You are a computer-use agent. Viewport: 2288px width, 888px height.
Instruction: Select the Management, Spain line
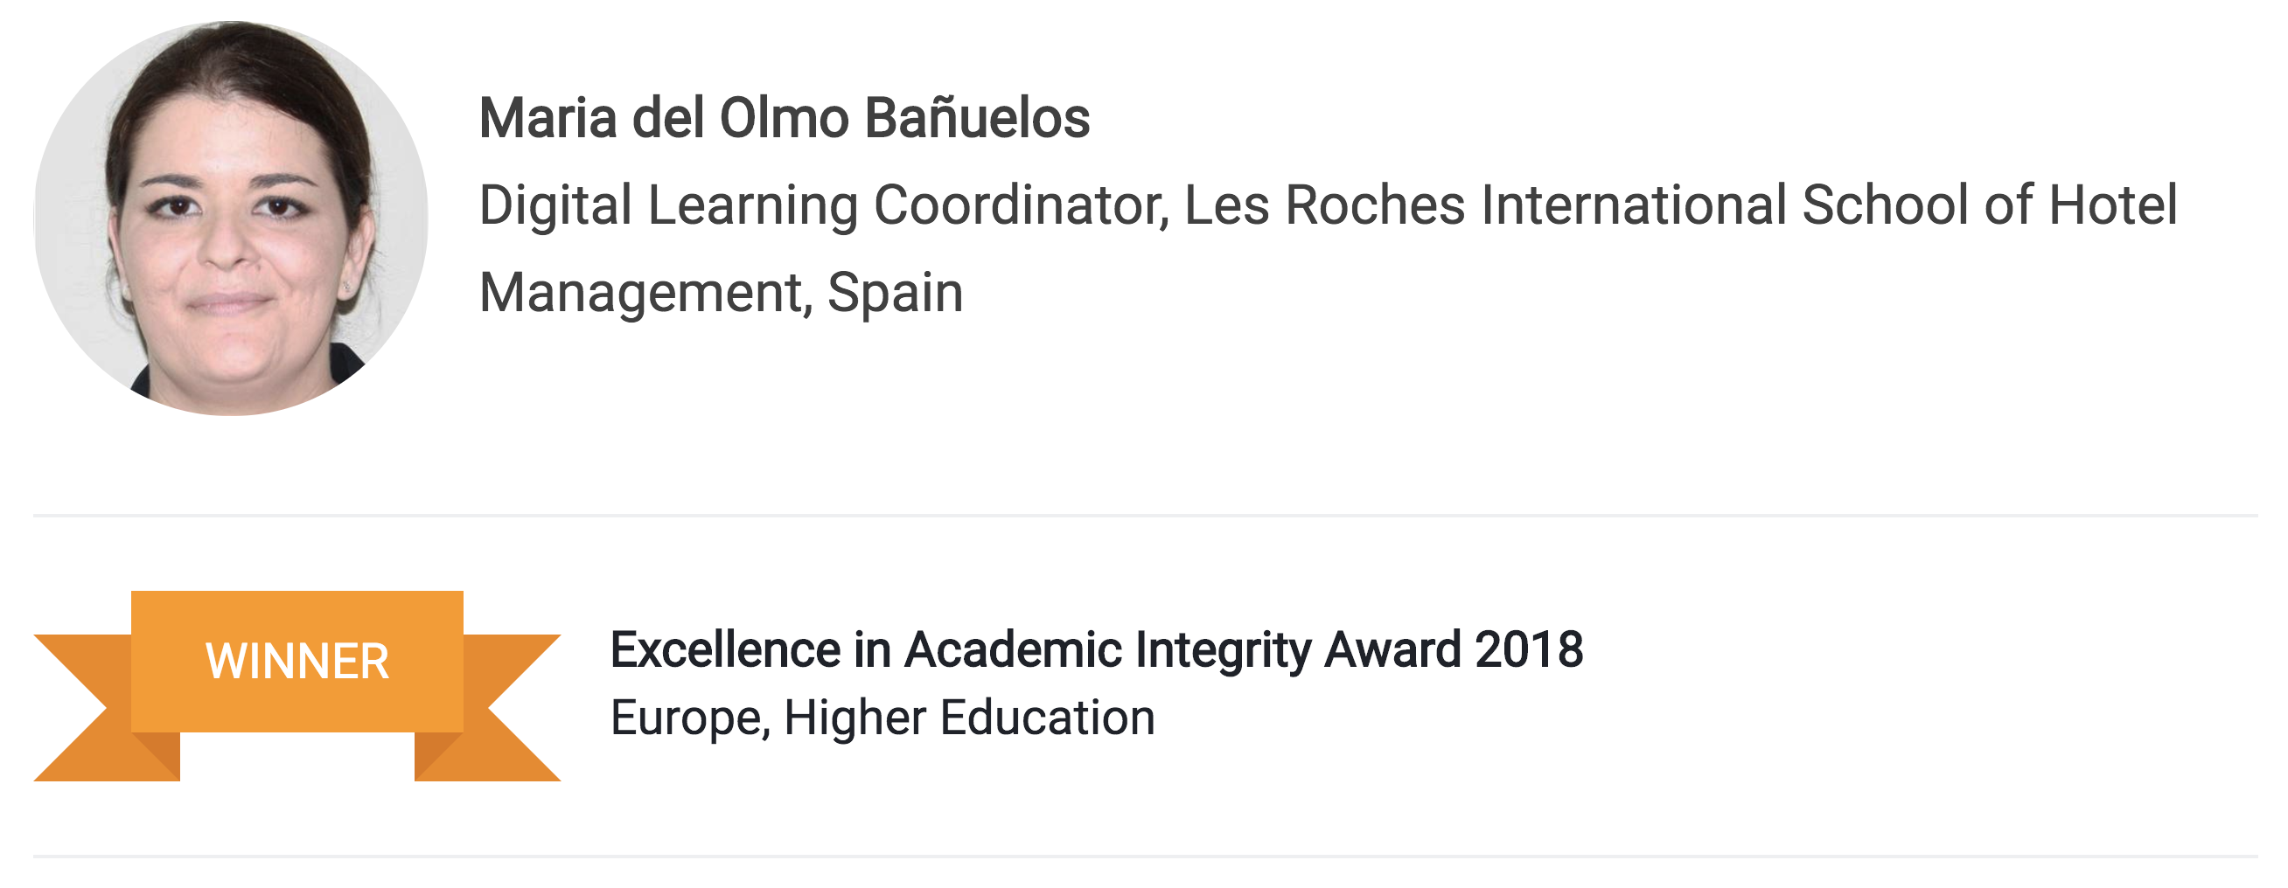click(x=722, y=293)
